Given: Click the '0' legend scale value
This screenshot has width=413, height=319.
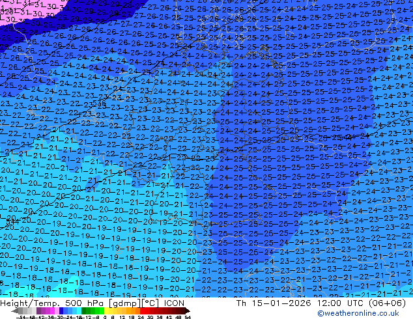Looking at the screenshot, I should [105, 318].
